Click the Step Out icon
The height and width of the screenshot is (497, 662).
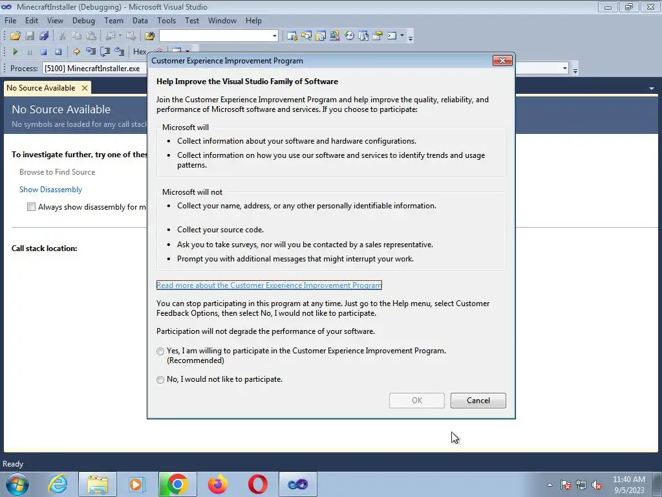[119, 52]
